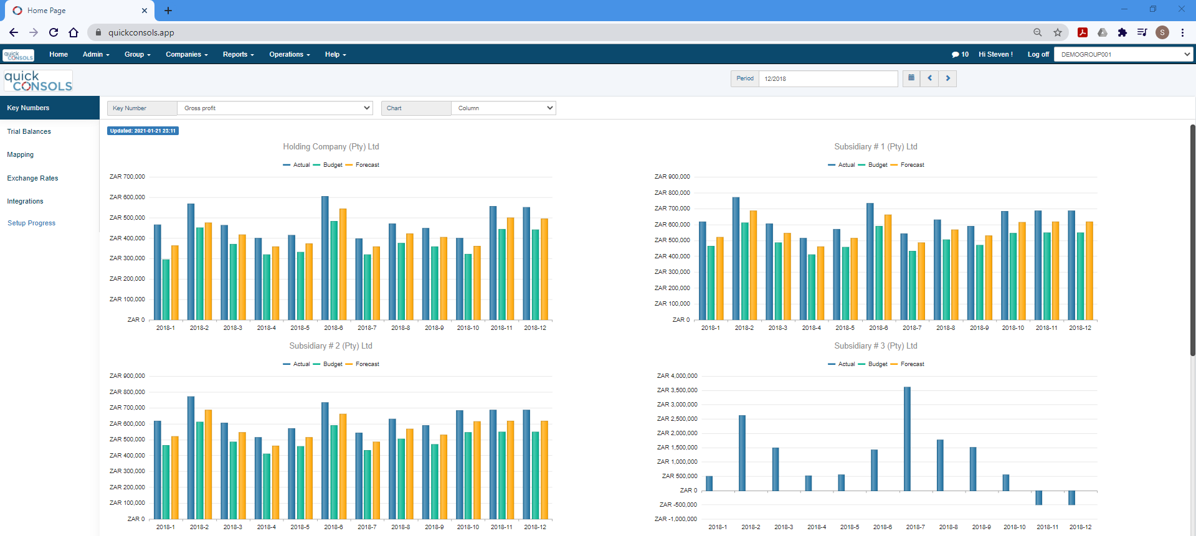
Task: Open the DEMOGROUP001 group selector
Action: [x=1123, y=55]
